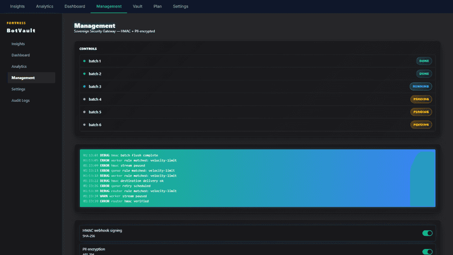The image size is (453, 255).
Task: Select the batch 2 row label
Action: (x=95, y=74)
